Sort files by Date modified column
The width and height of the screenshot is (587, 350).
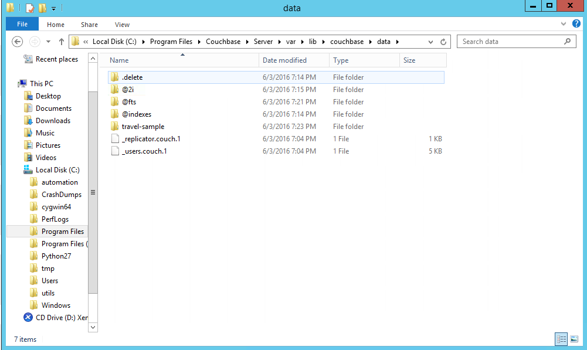pyautogui.click(x=284, y=60)
